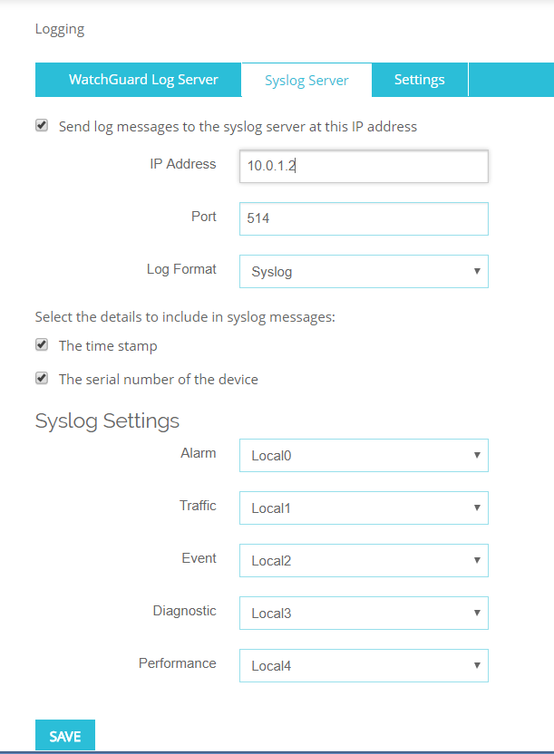Select the Syslog Server tab
Screen dimensions: 554x754
(x=306, y=80)
